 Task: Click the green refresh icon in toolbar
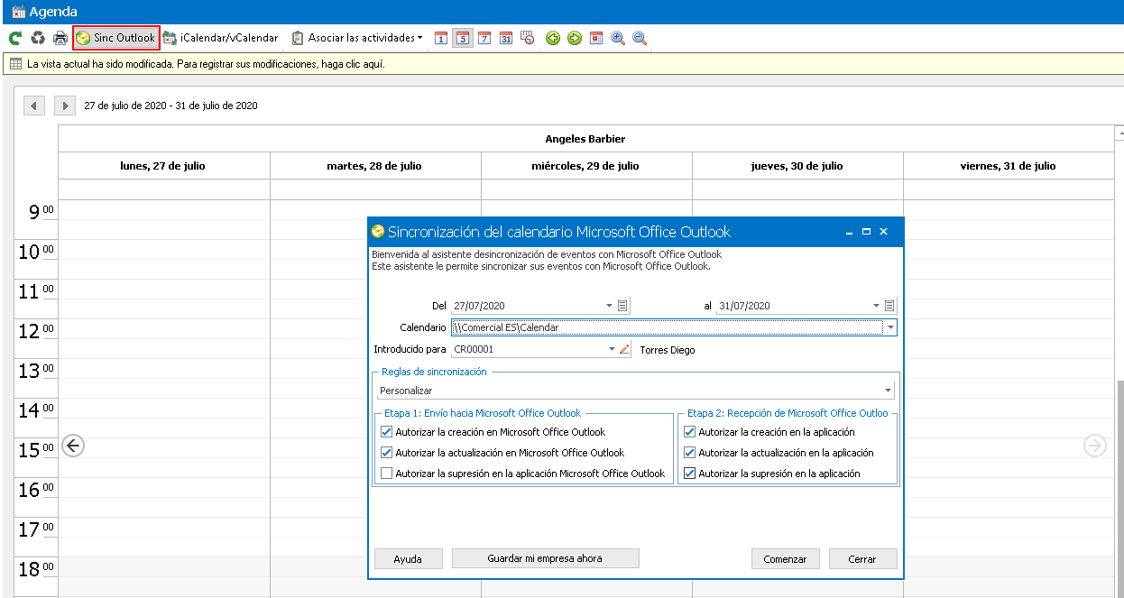pos(14,38)
